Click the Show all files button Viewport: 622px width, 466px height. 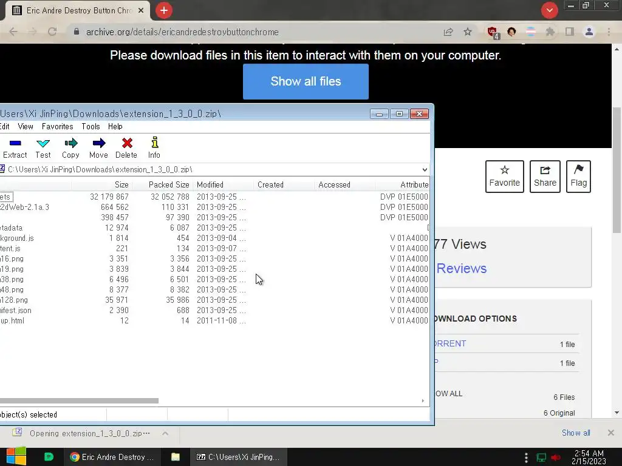pyautogui.click(x=306, y=81)
